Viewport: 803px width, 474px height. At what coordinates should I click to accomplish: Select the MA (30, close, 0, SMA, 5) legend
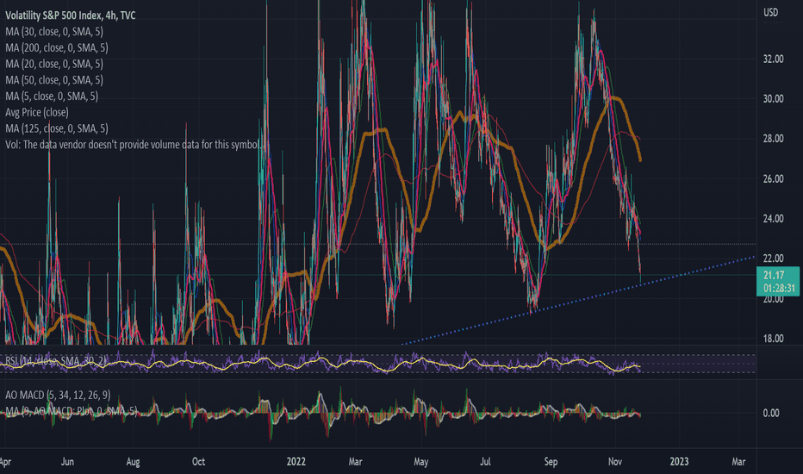(x=54, y=32)
